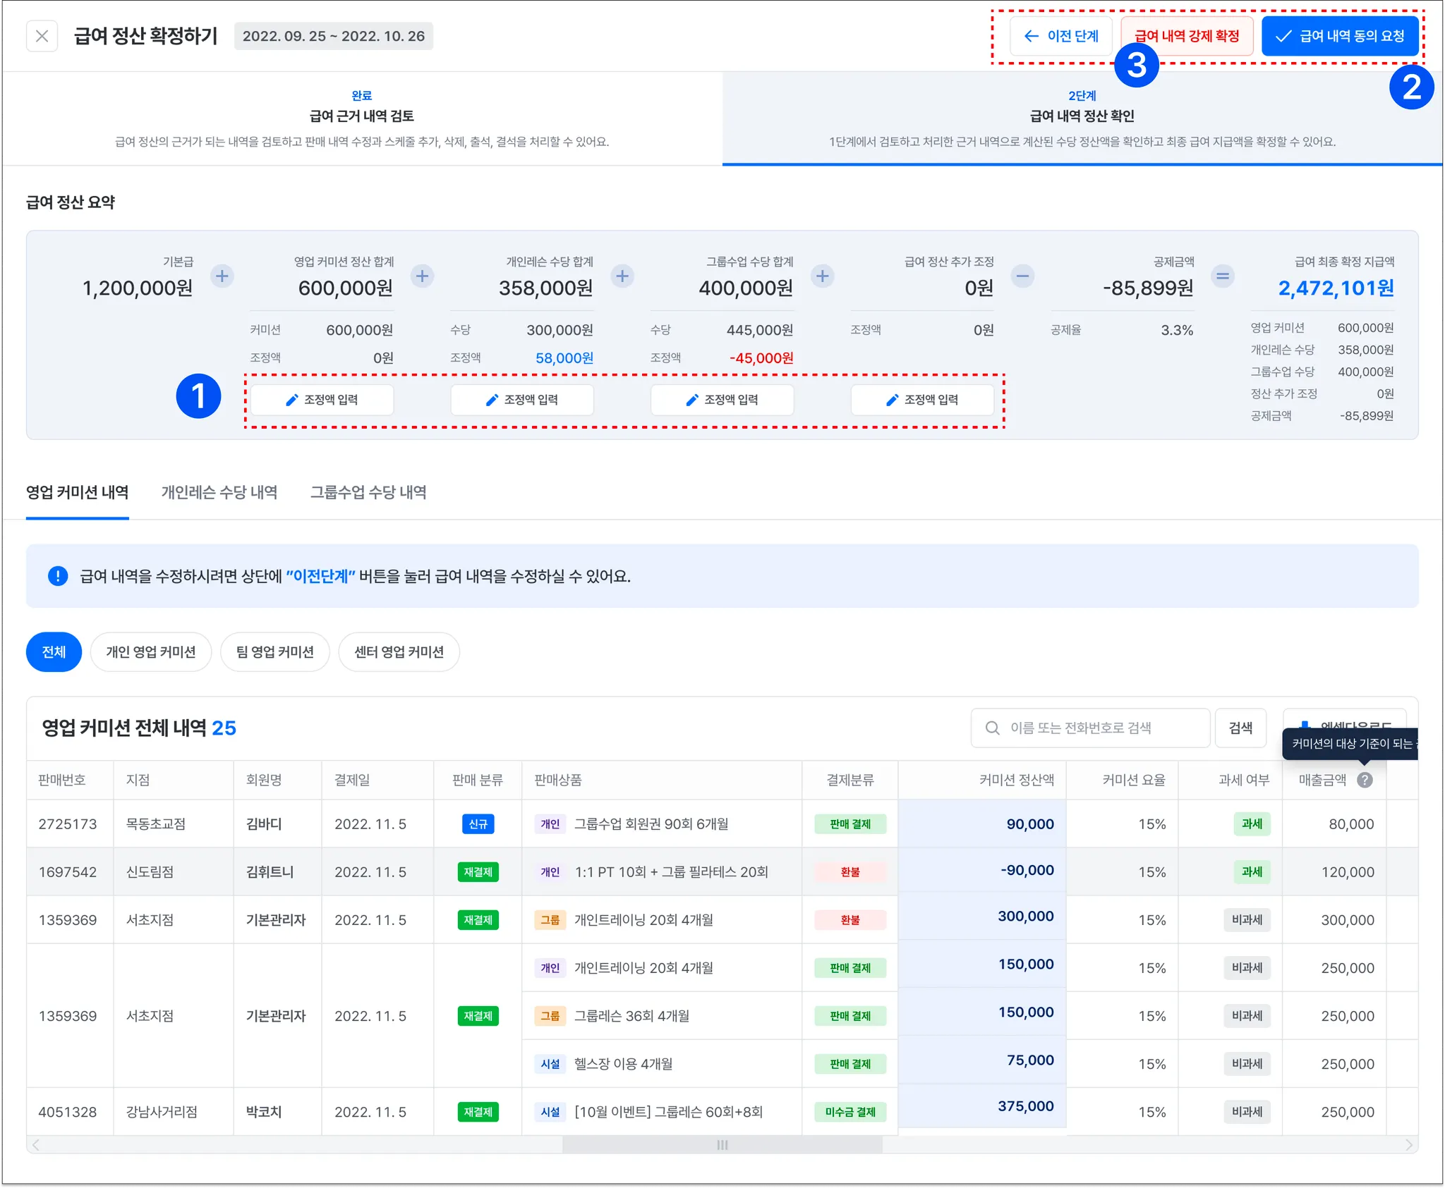Click the 급여 내역 동의 요청 button

(x=1339, y=36)
